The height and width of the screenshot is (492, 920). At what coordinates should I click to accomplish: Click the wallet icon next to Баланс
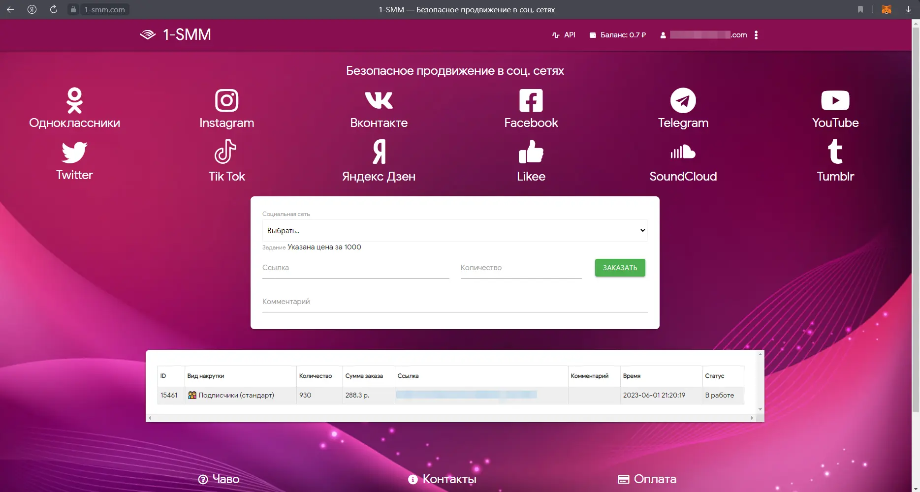click(593, 35)
